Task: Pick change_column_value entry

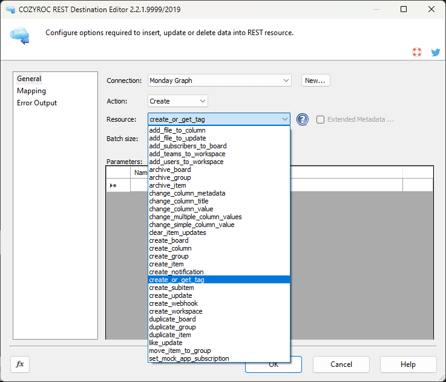Action: tap(219, 209)
